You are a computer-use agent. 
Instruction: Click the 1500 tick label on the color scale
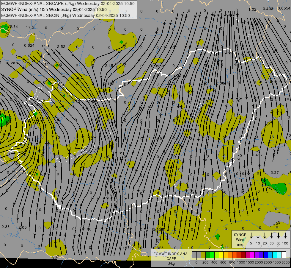coord(250,262)
